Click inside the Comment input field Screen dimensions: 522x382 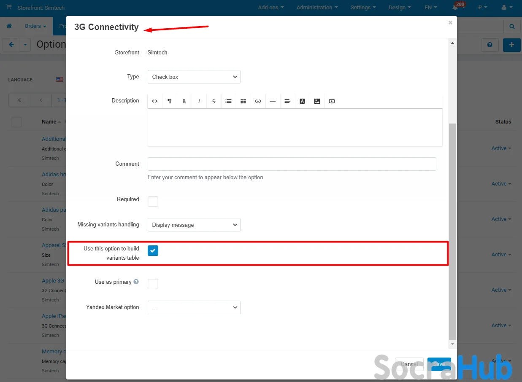[x=292, y=164]
